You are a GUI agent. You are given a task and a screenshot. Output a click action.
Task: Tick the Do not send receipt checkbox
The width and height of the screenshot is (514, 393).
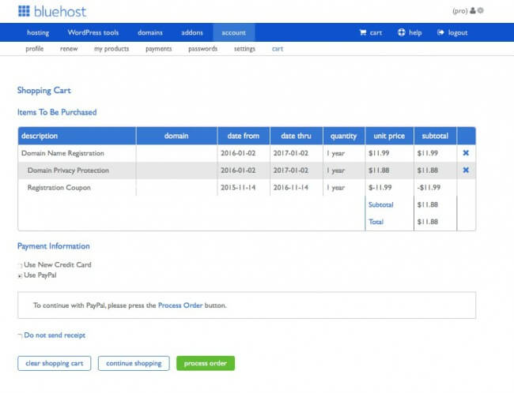(x=20, y=335)
